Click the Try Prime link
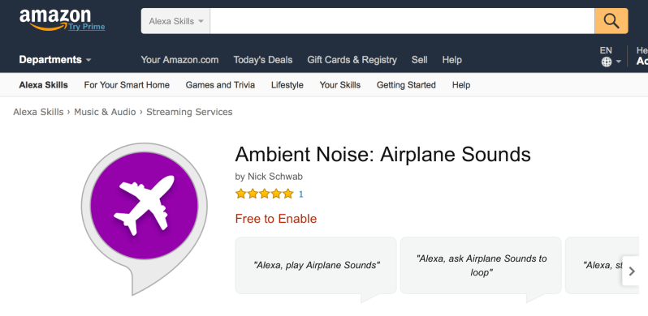 tap(87, 27)
